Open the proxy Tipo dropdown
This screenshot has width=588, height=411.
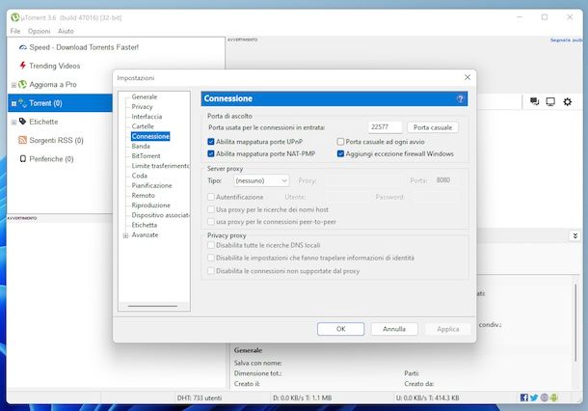[261, 180]
